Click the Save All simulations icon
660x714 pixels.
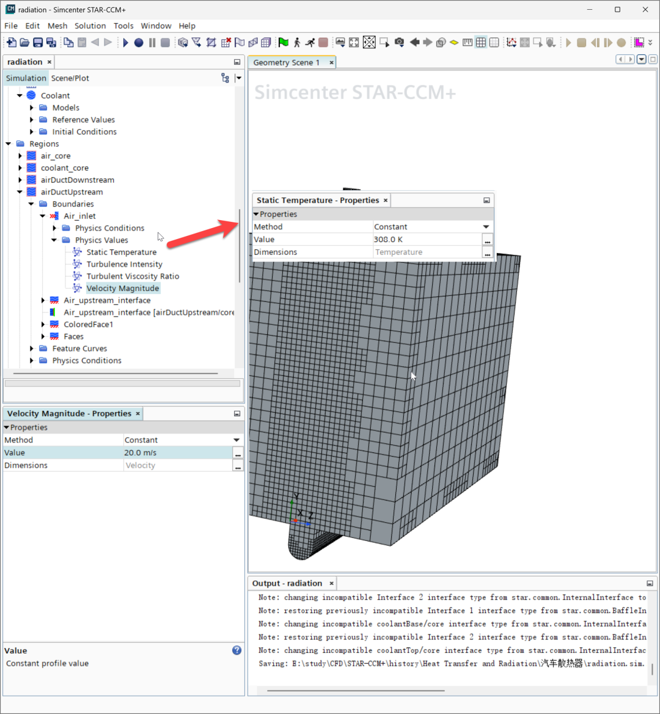tap(51, 42)
